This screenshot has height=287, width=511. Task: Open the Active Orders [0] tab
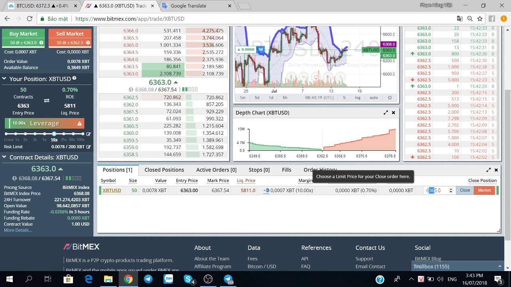[x=216, y=170]
